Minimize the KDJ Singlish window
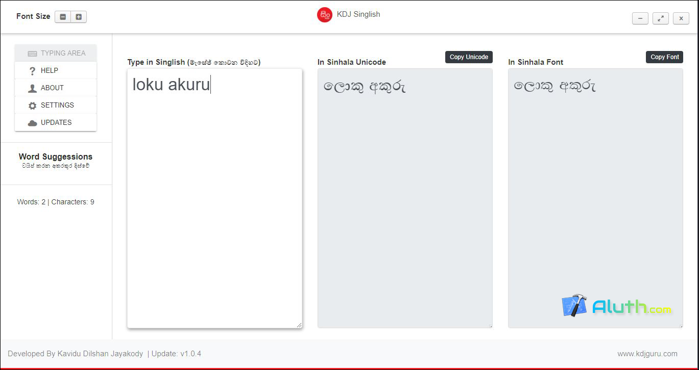Image resolution: width=699 pixels, height=370 pixels. [640, 18]
